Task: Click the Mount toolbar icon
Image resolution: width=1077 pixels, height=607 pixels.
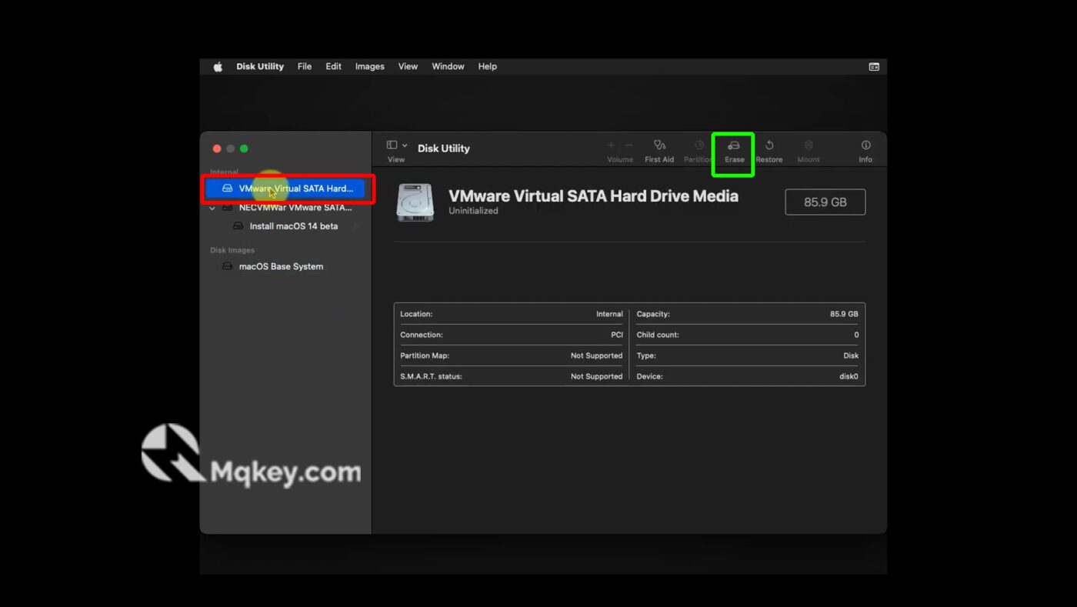Action: pos(808,145)
